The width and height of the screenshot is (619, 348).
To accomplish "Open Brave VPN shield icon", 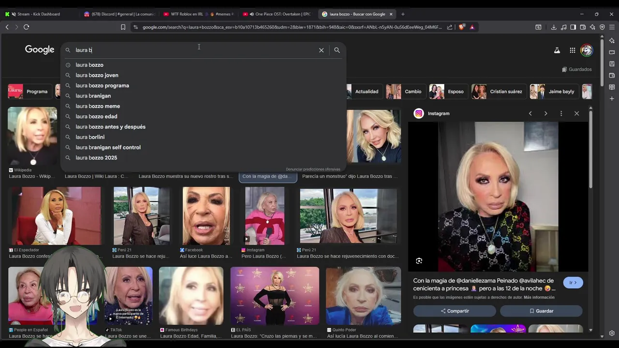I will tap(602, 27).
